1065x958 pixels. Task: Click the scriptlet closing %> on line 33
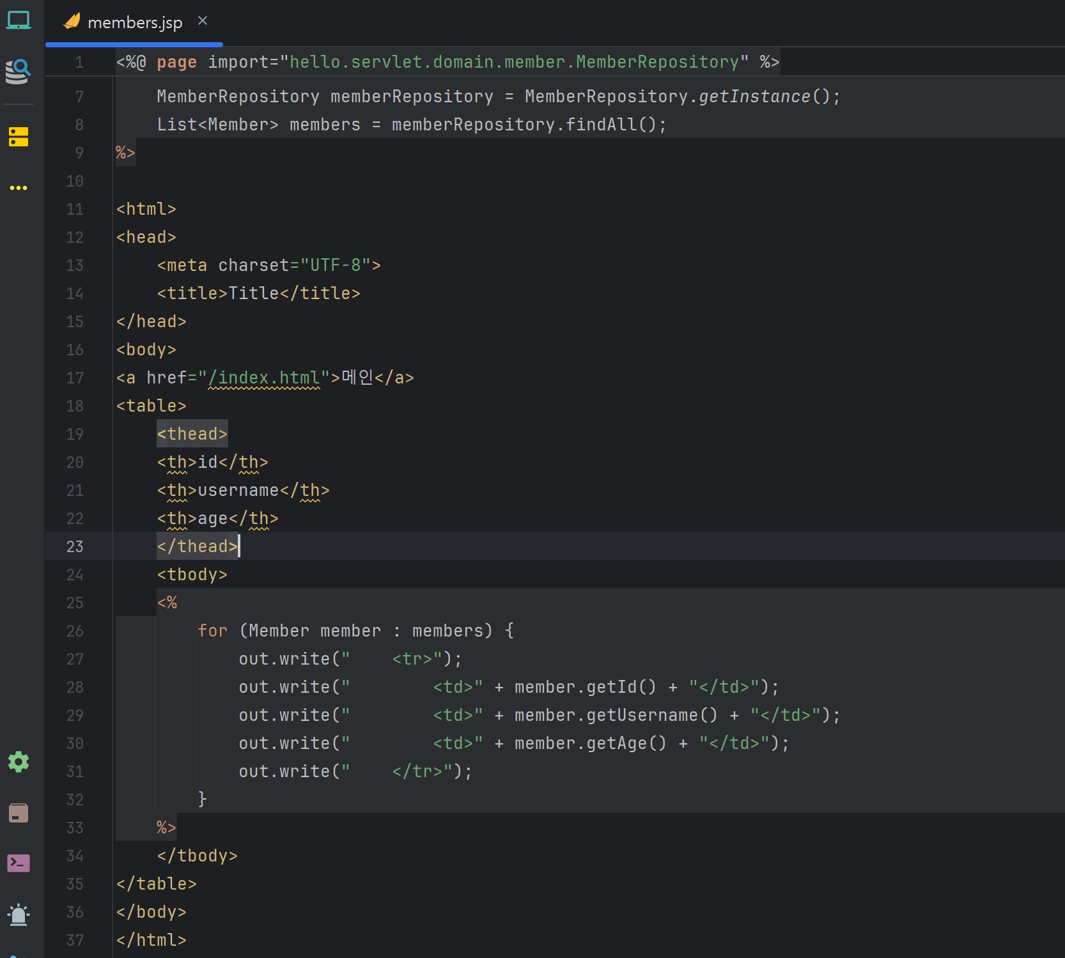[x=166, y=828]
